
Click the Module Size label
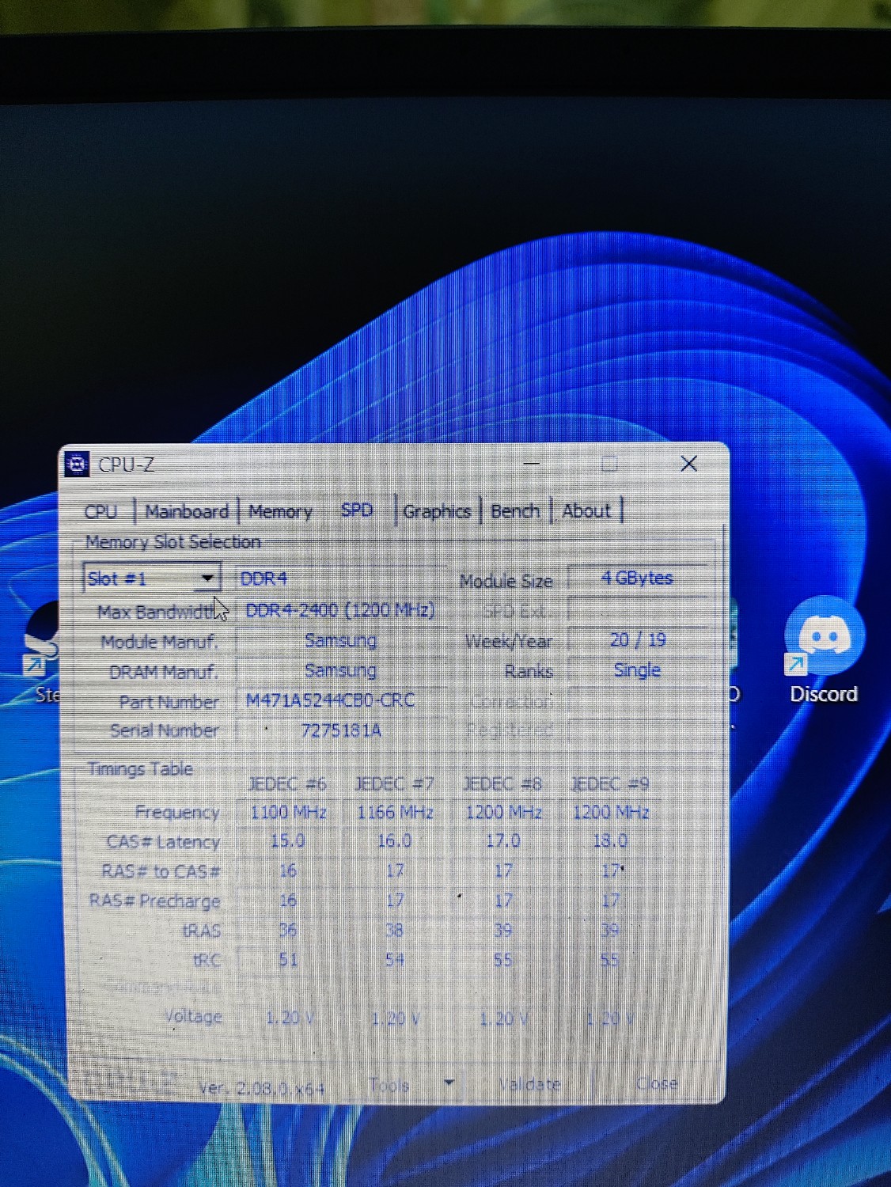pos(506,581)
